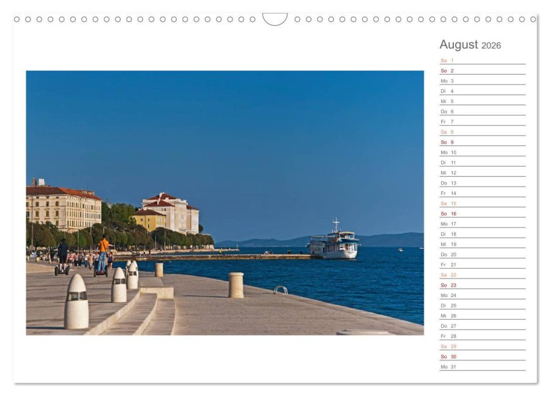Screen dimensions: 550x396
Task: Click the Mi 12 date line
Action: click(482, 173)
